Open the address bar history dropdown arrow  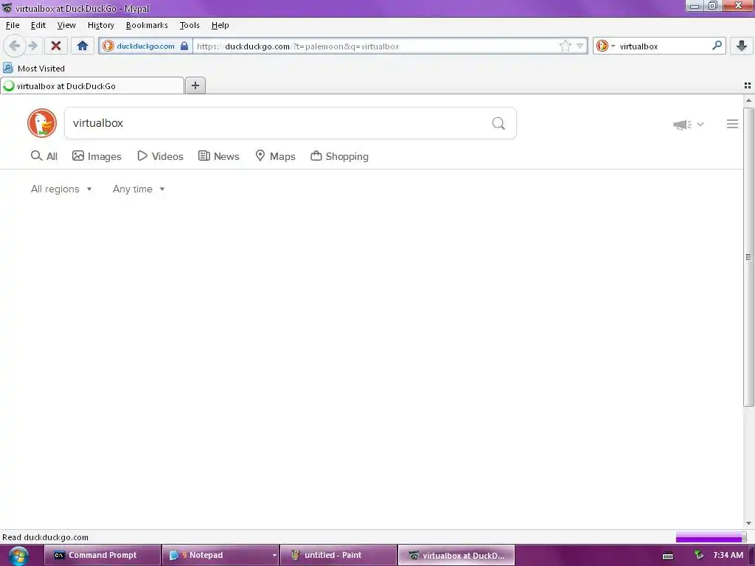tap(580, 46)
